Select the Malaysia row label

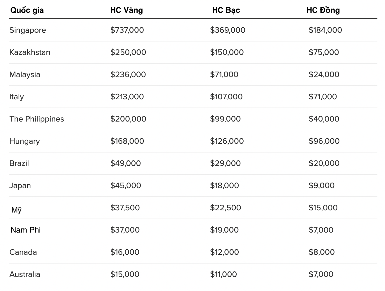click(25, 75)
